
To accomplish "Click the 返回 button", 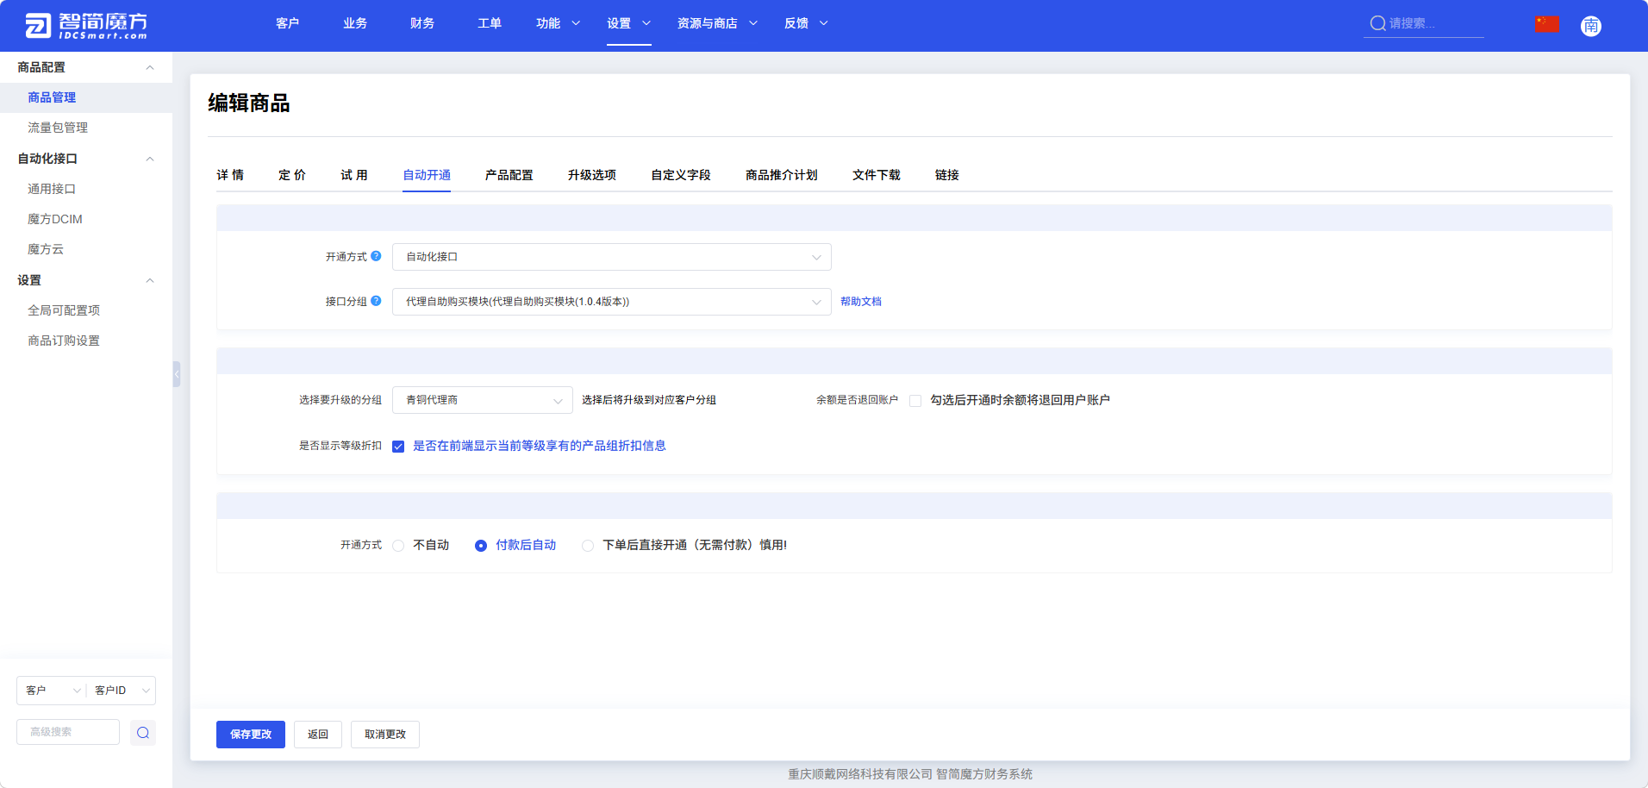I will coord(318,735).
